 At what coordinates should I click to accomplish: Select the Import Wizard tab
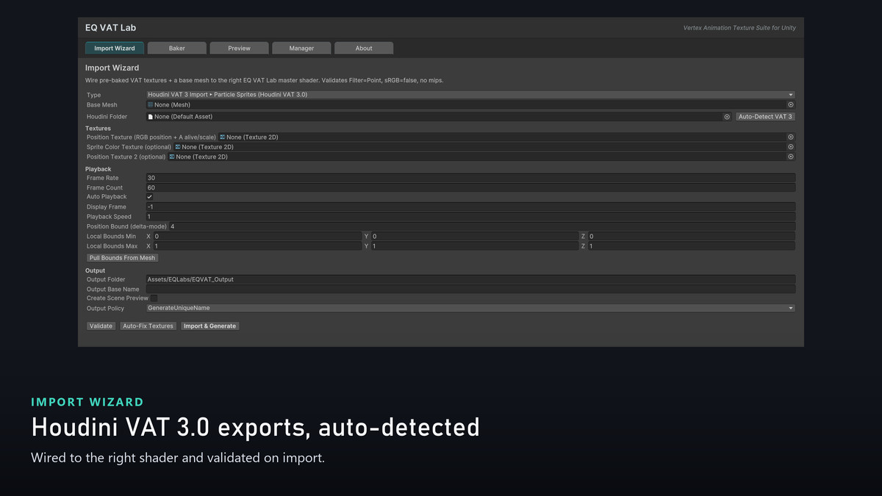115,48
